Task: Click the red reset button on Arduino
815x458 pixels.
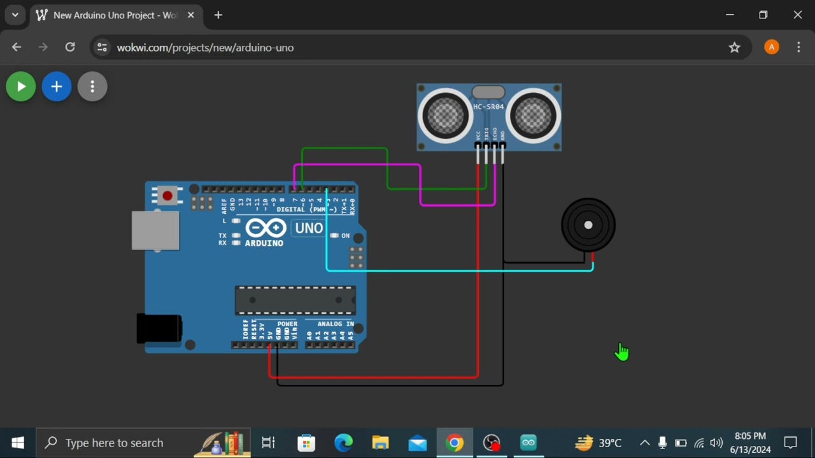Action: click(x=167, y=196)
